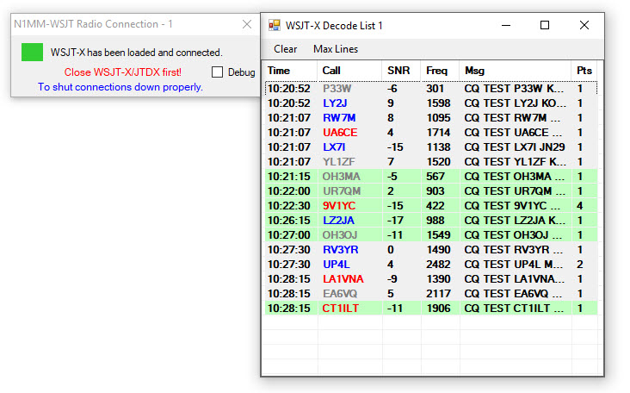Select callsign CT1ILT in decode list
The height and width of the screenshot is (393, 630).
pos(340,309)
